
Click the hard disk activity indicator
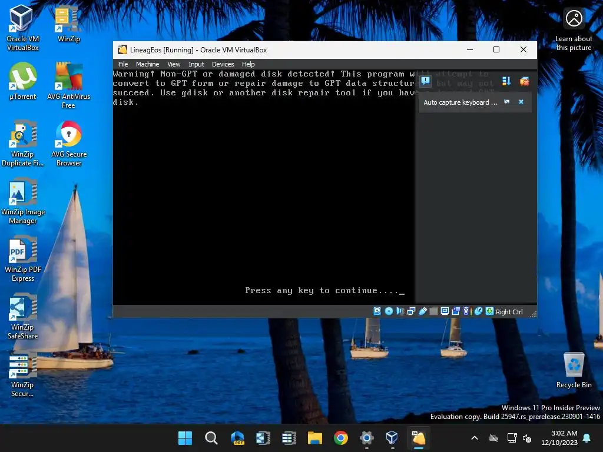click(x=377, y=311)
